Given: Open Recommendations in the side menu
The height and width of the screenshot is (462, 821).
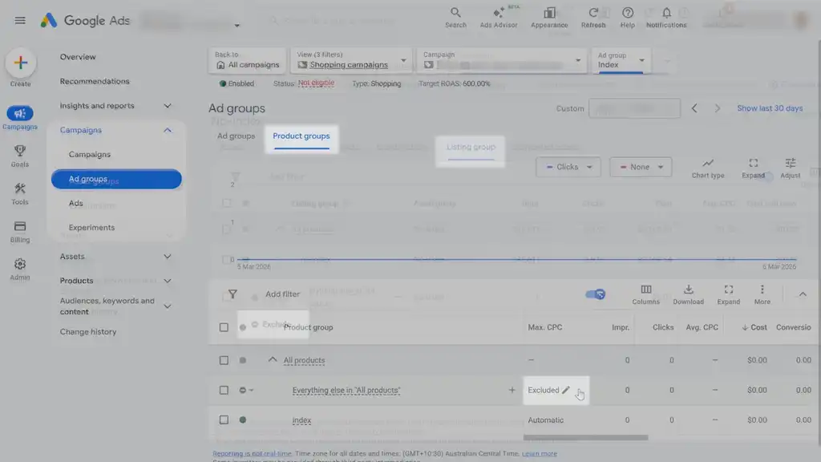Looking at the screenshot, I should click(x=95, y=81).
